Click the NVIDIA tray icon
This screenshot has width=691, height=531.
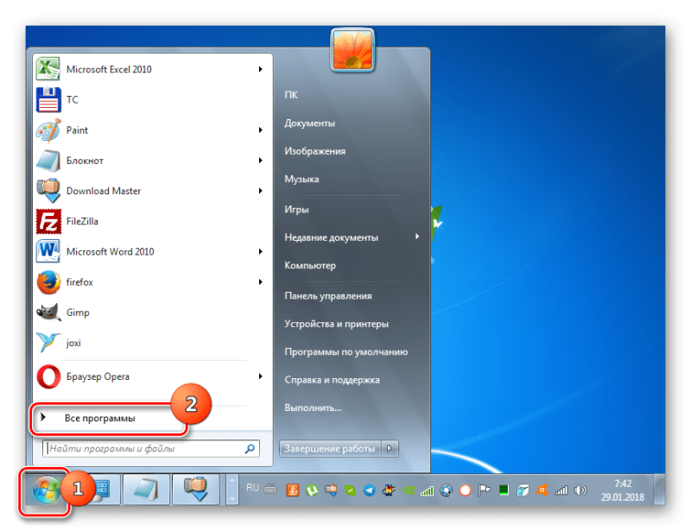click(408, 490)
